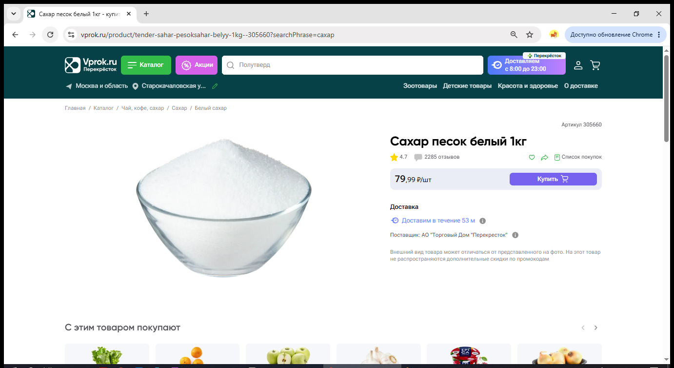Show delivery time info icon
This screenshot has height=368, width=674.
click(483, 221)
